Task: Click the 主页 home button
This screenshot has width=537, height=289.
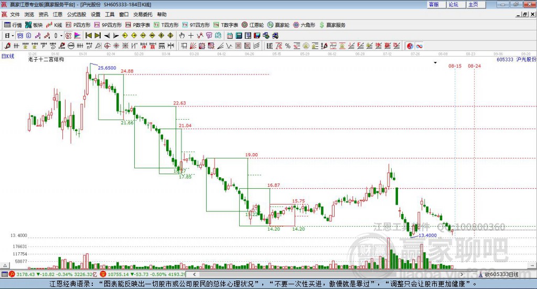Action: tap(476, 4)
